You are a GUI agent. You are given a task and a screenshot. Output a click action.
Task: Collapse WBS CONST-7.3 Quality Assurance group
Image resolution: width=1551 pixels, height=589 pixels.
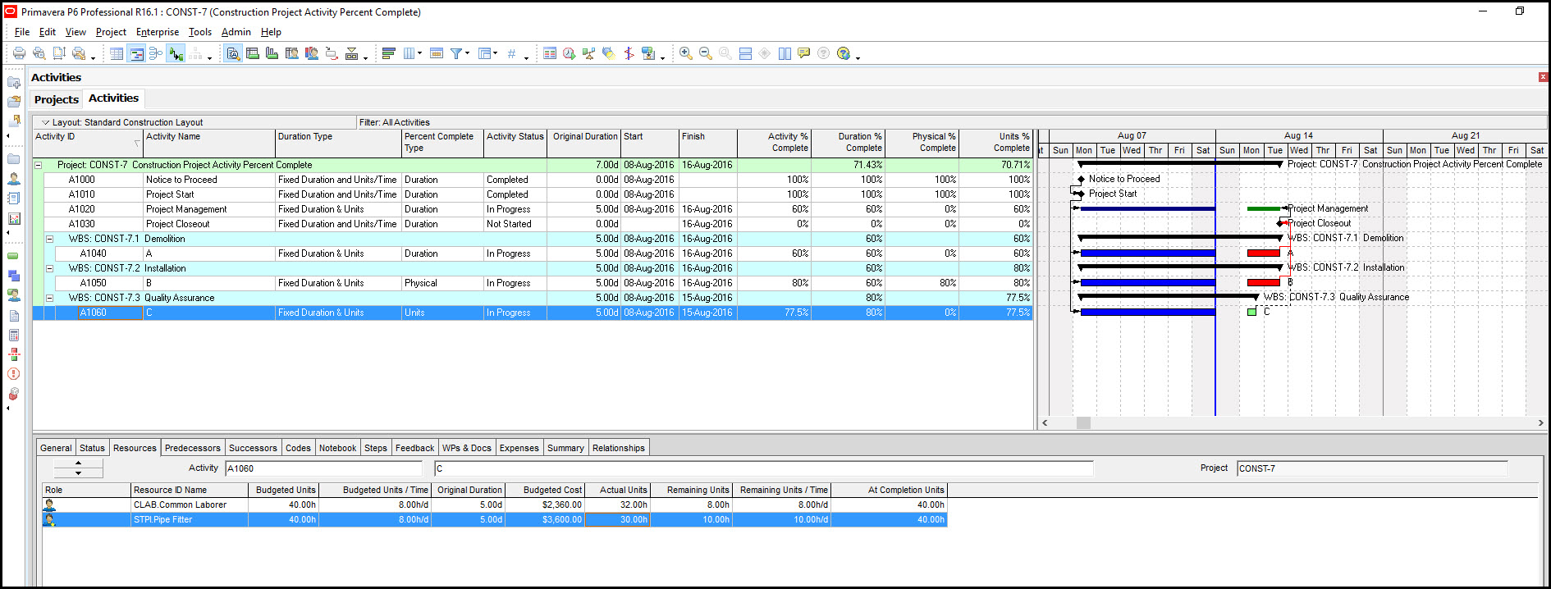[x=49, y=298]
